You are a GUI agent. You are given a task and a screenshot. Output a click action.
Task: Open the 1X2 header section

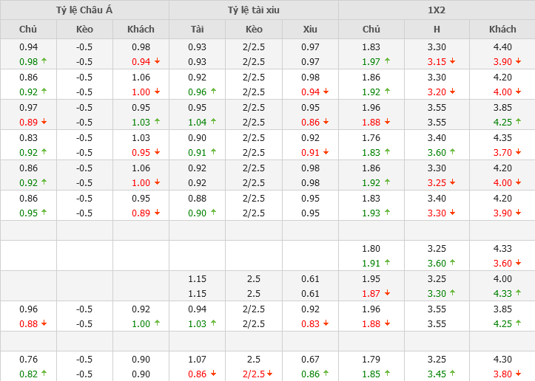pyautogui.click(x=437, y=10)
